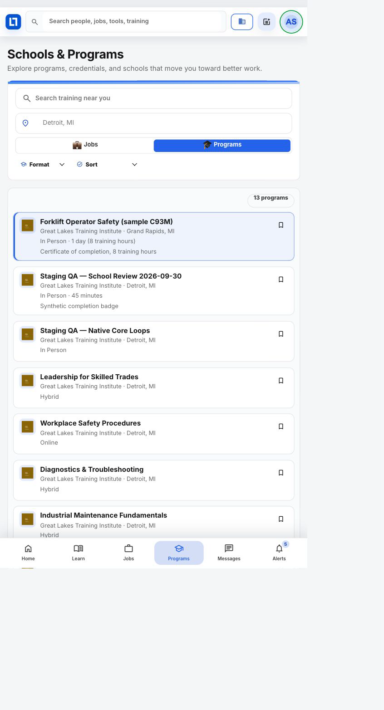384x710 pixels.
Task: Open Messages in bottom navigation
Action: point(229,553)
